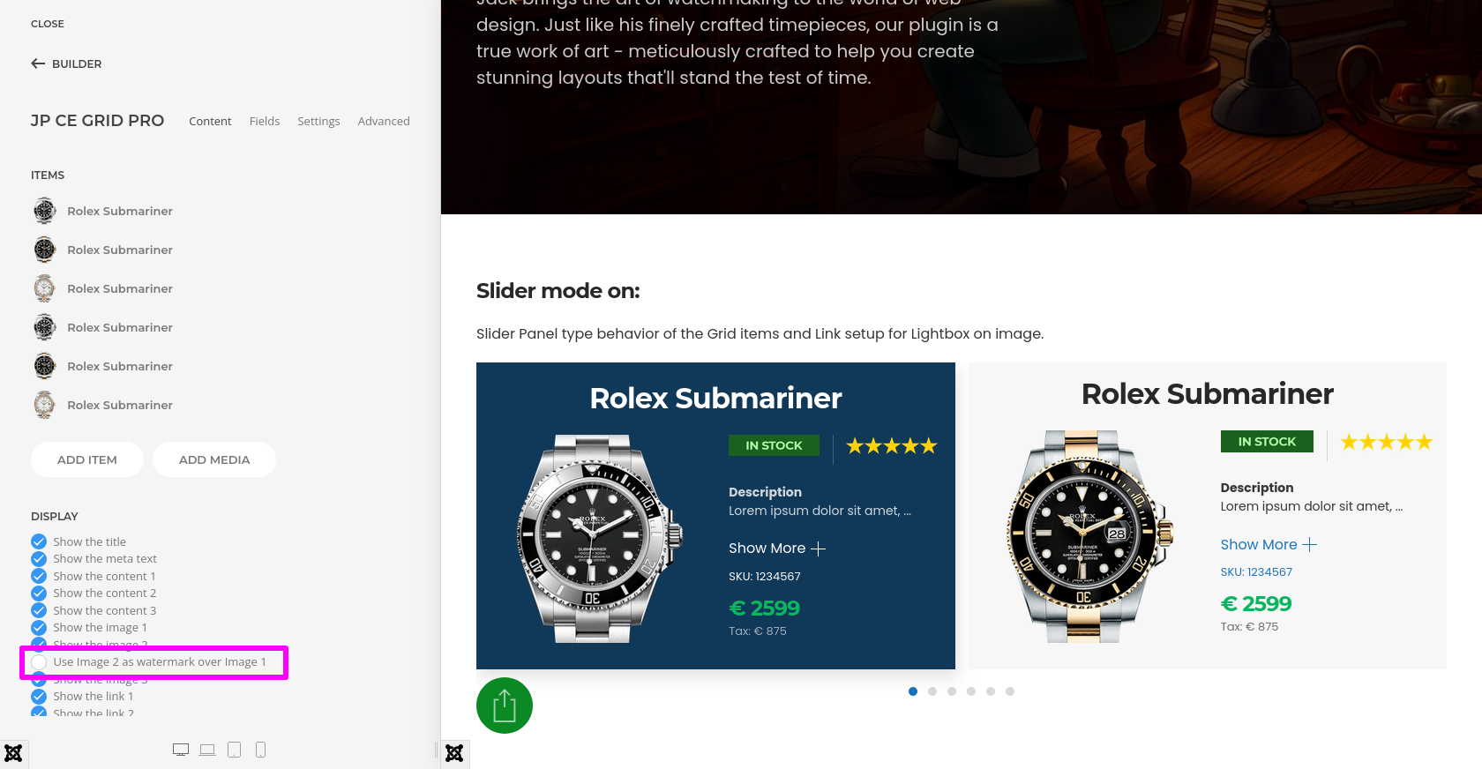
Task: Expand 'Show More' in the light gray card
Action: pos(1268,545)
